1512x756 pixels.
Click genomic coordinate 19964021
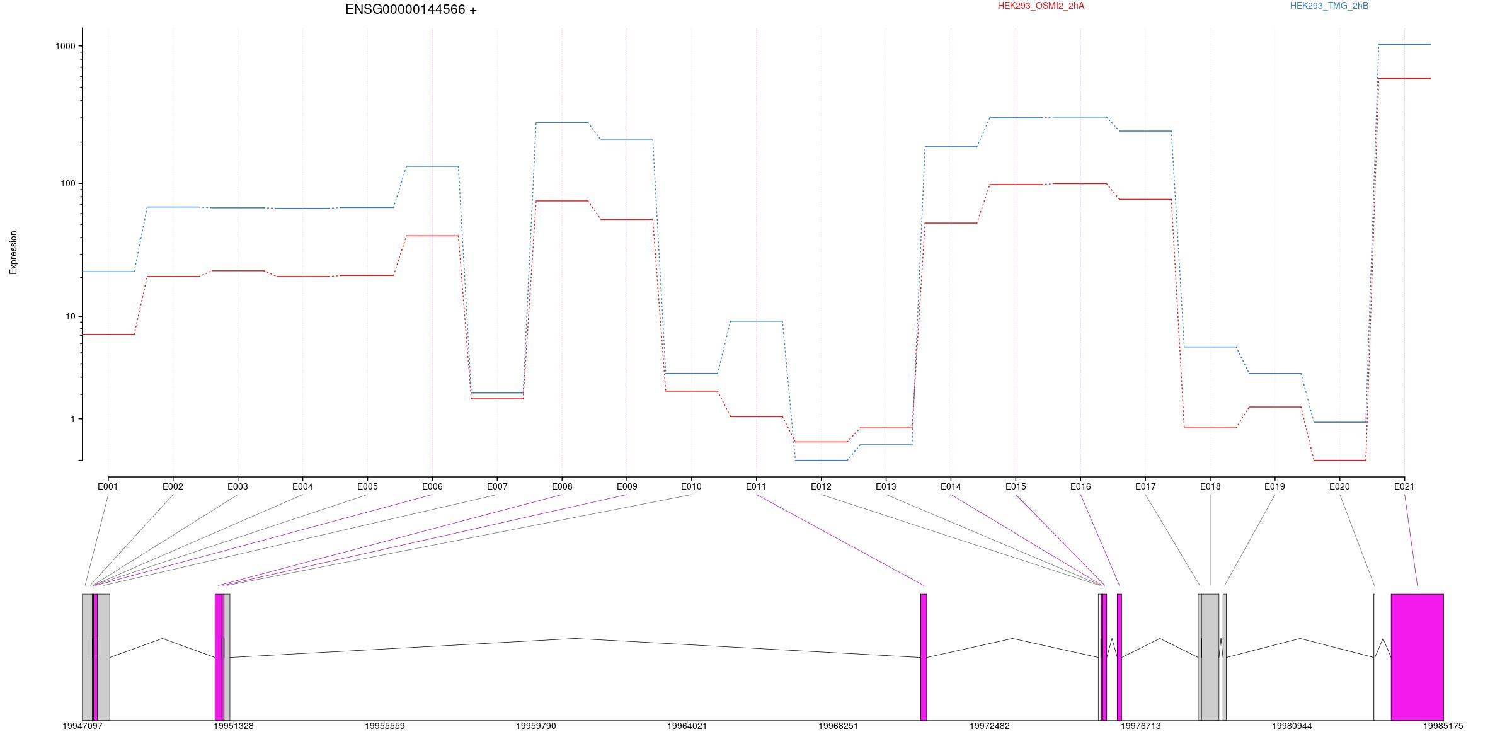(687, 726)
